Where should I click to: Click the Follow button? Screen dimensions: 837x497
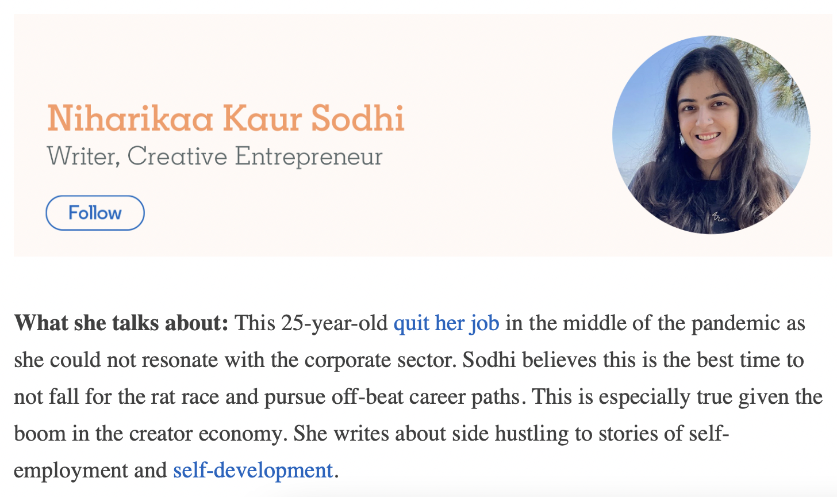[x=95, y=213]
